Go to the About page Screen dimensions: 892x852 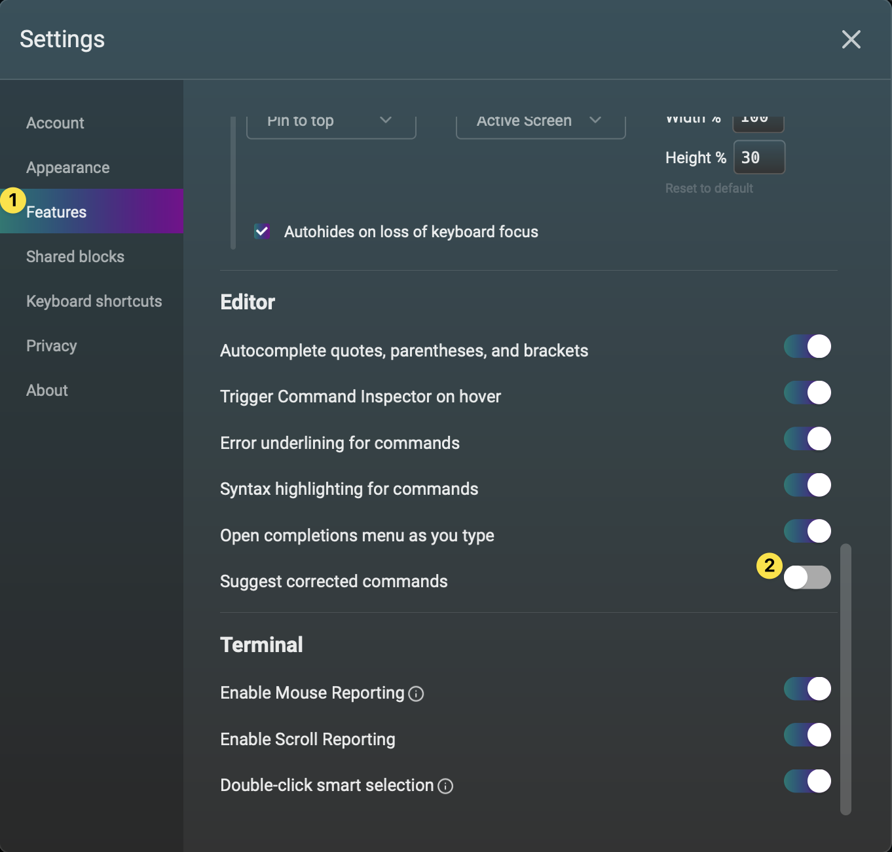click(46, 390)
